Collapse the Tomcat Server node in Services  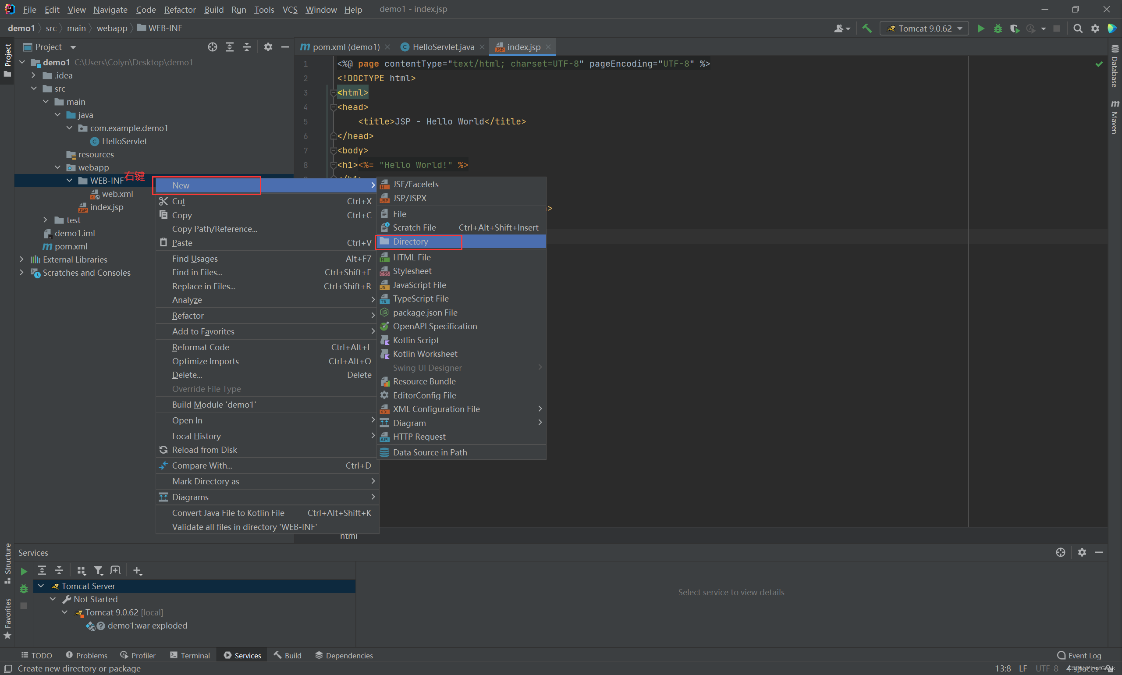pos(41,586)
